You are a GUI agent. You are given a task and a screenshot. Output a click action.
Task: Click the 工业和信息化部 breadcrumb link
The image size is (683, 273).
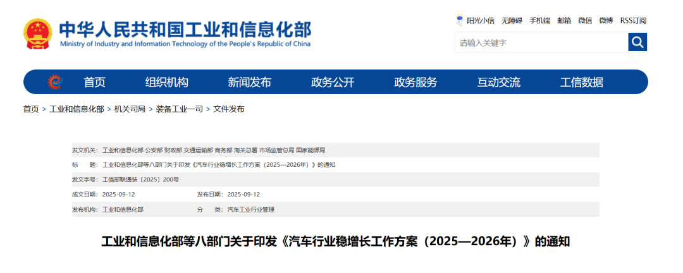tap(77, 109)
